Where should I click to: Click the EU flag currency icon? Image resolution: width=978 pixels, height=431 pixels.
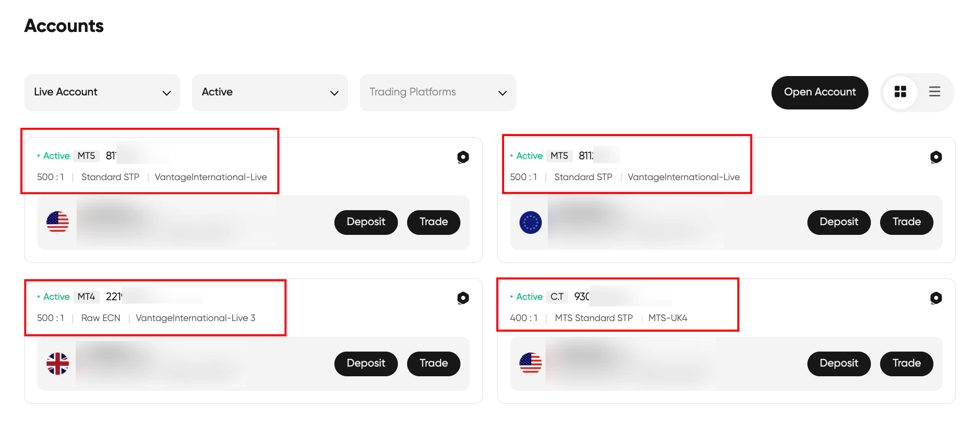[x=531, y=222]
